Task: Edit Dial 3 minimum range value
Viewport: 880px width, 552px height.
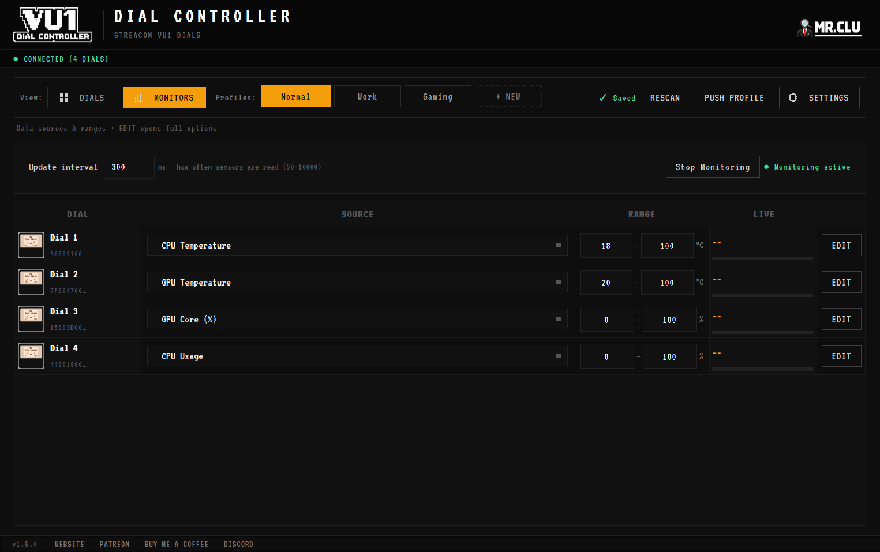Action: (x=607, y=319)
